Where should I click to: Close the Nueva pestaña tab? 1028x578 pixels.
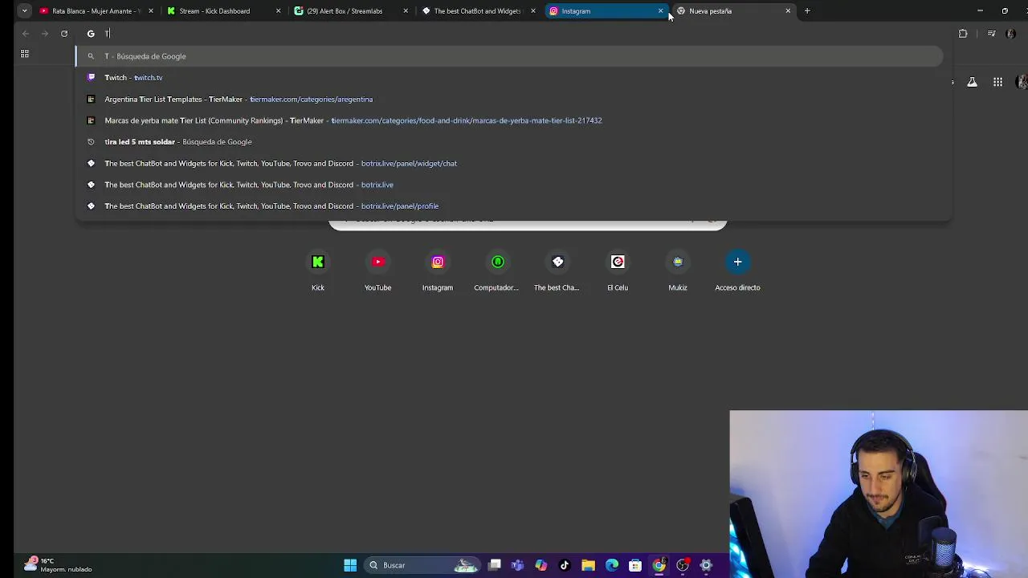(x=788, y=11)
